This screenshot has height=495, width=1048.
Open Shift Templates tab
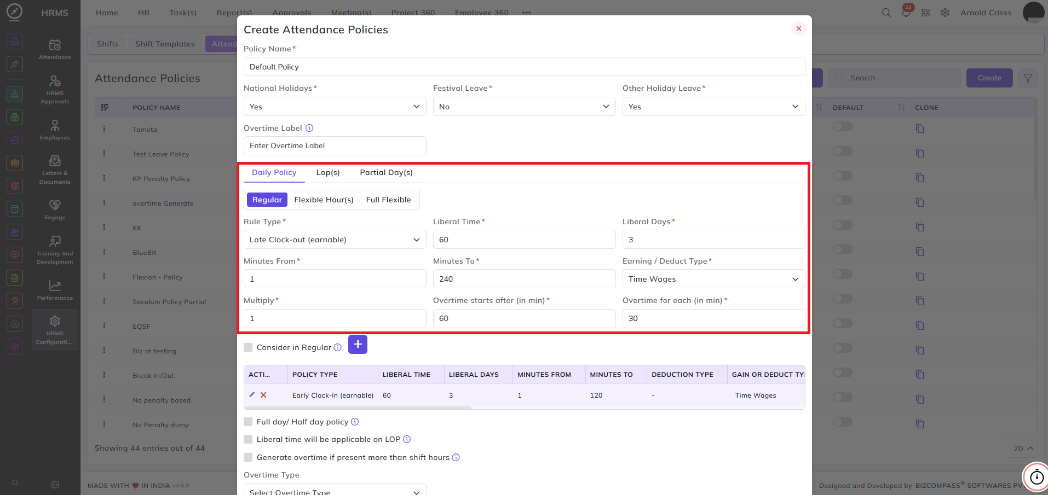pyautogui.click(x=165, y=44)
